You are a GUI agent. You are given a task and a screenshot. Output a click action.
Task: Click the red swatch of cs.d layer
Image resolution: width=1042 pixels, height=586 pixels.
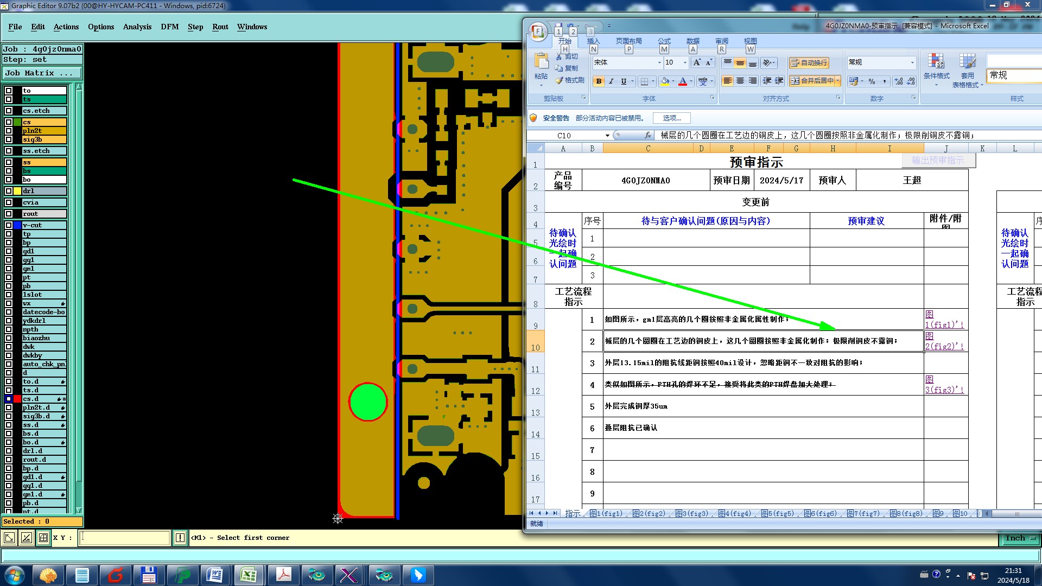[17, 399]
